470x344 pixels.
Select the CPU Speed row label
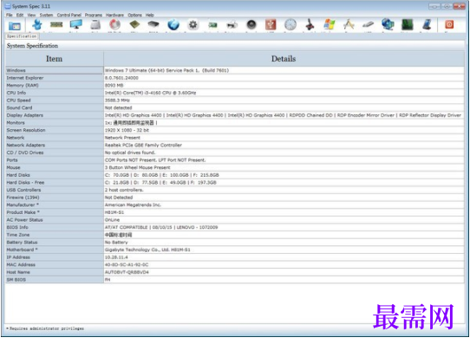click(55, 101)
